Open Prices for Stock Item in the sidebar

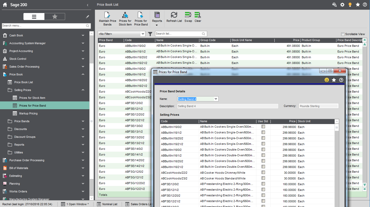32,98
